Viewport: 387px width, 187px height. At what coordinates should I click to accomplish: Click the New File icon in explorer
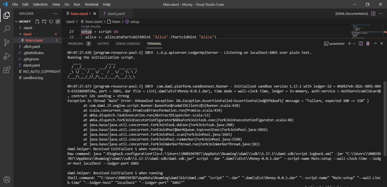click(37, 22)
